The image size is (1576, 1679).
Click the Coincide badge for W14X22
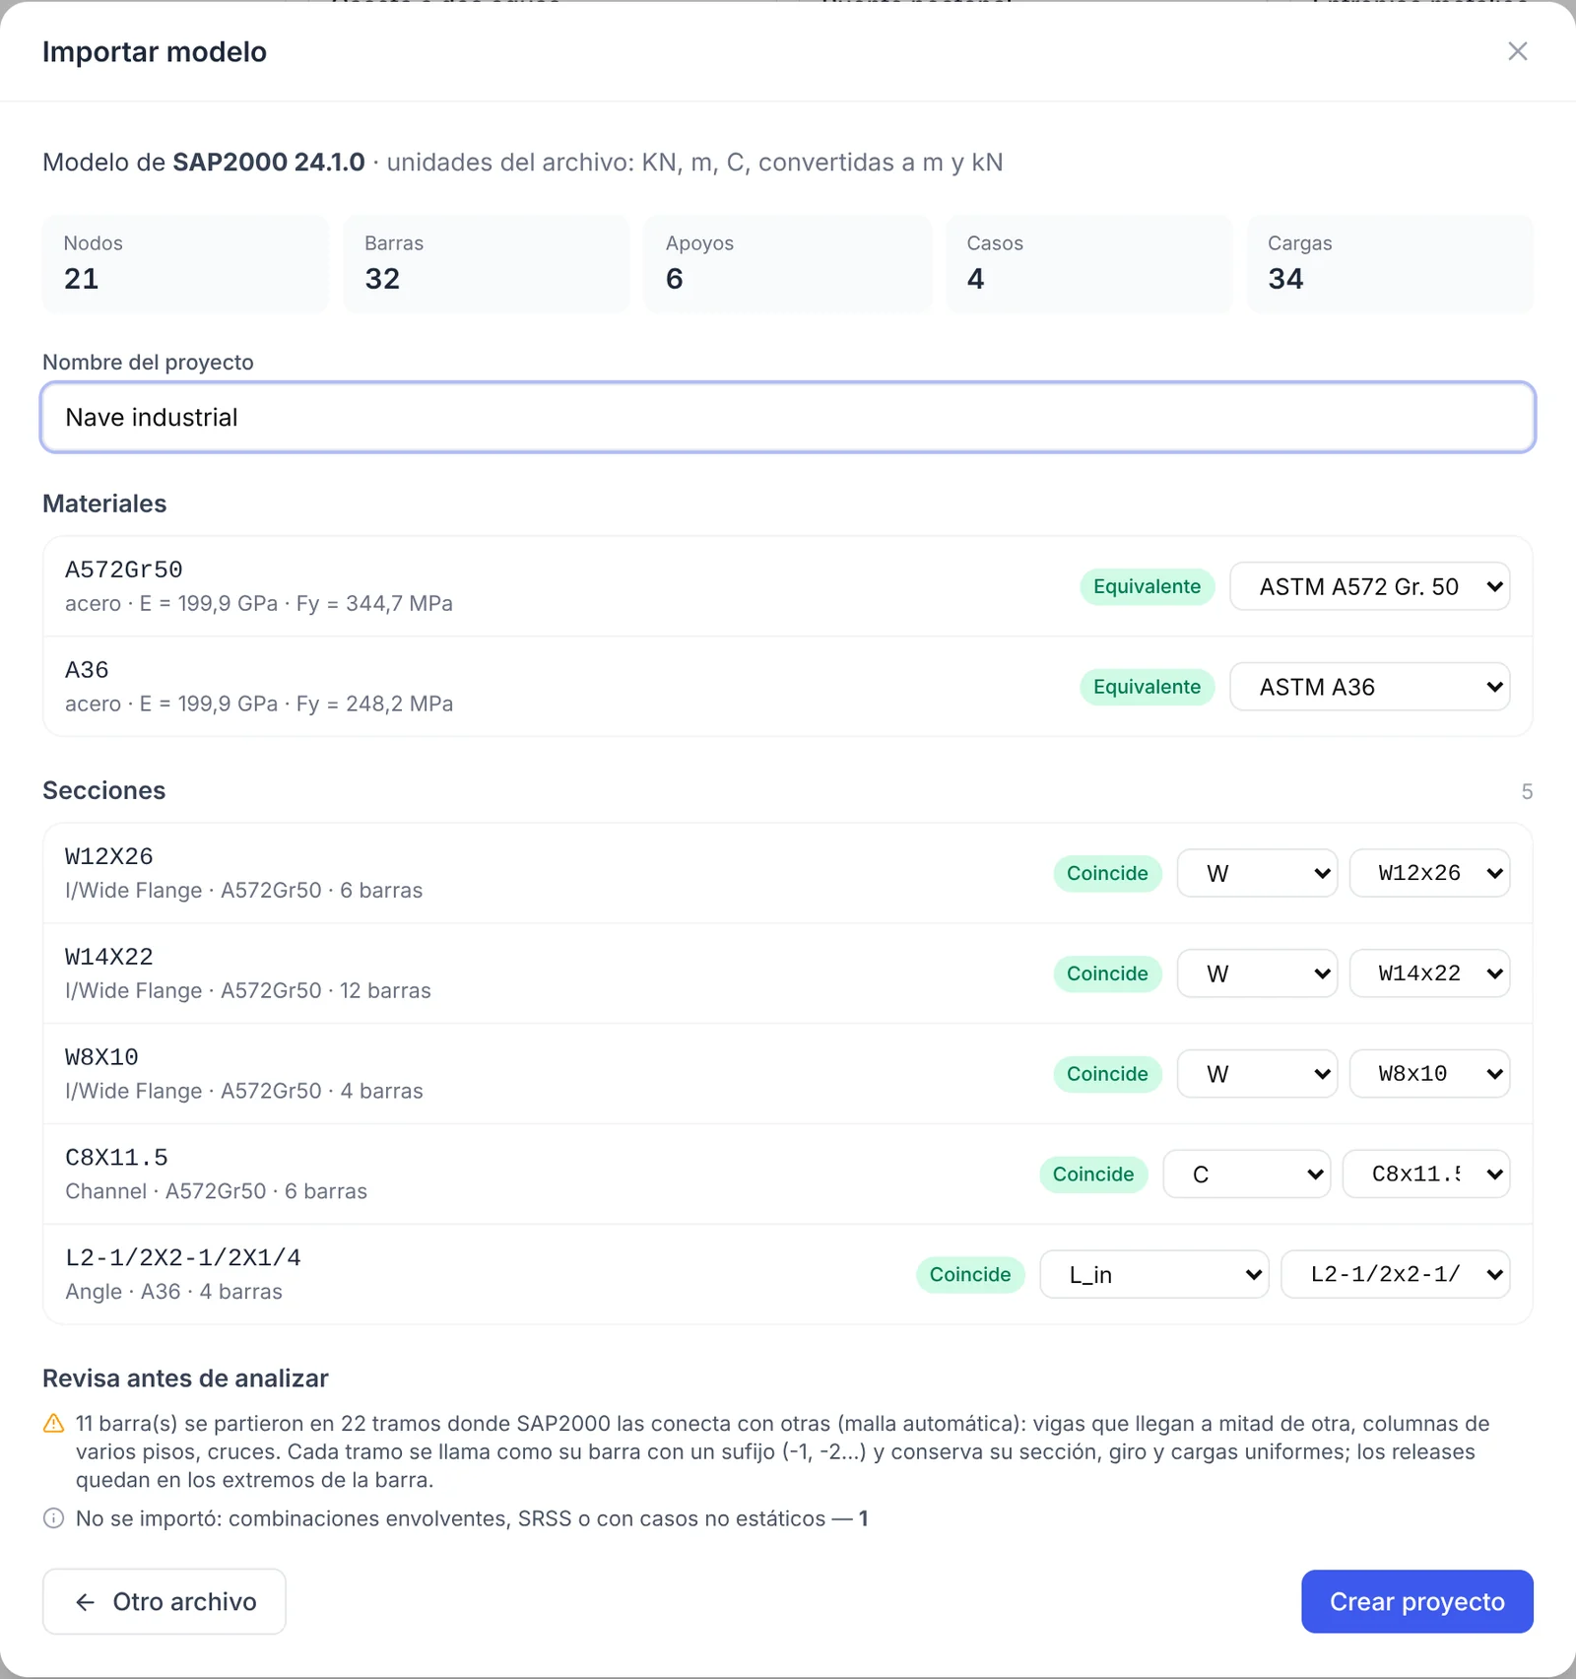pos(1107,974)
